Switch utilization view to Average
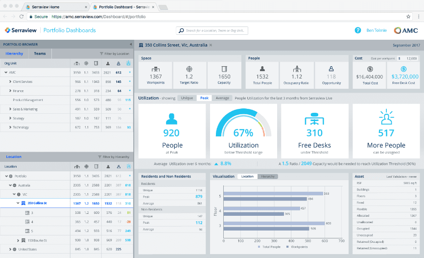424x258 pixels. [x=222, y=98]
